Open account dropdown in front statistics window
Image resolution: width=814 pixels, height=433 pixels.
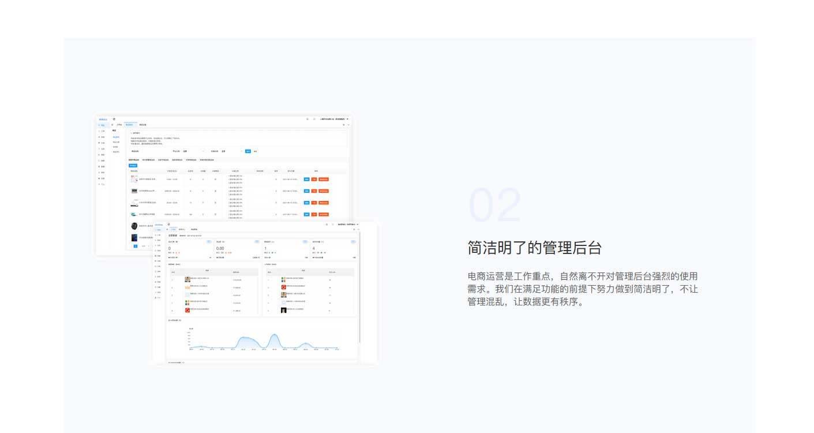(348, 224)
